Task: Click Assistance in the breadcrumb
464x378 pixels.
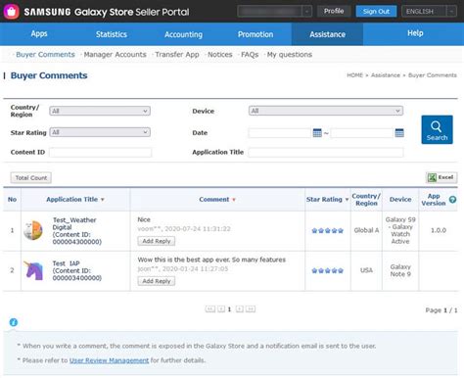Action: [386, 75]
